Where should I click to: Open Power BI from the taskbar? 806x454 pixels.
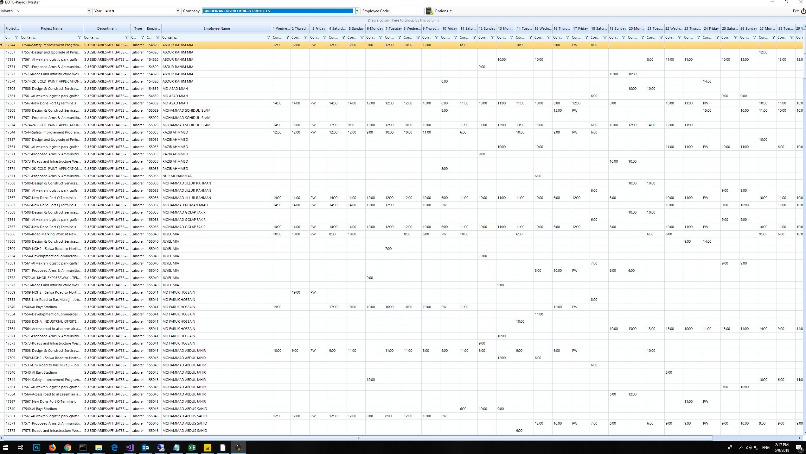click(208, 447)
